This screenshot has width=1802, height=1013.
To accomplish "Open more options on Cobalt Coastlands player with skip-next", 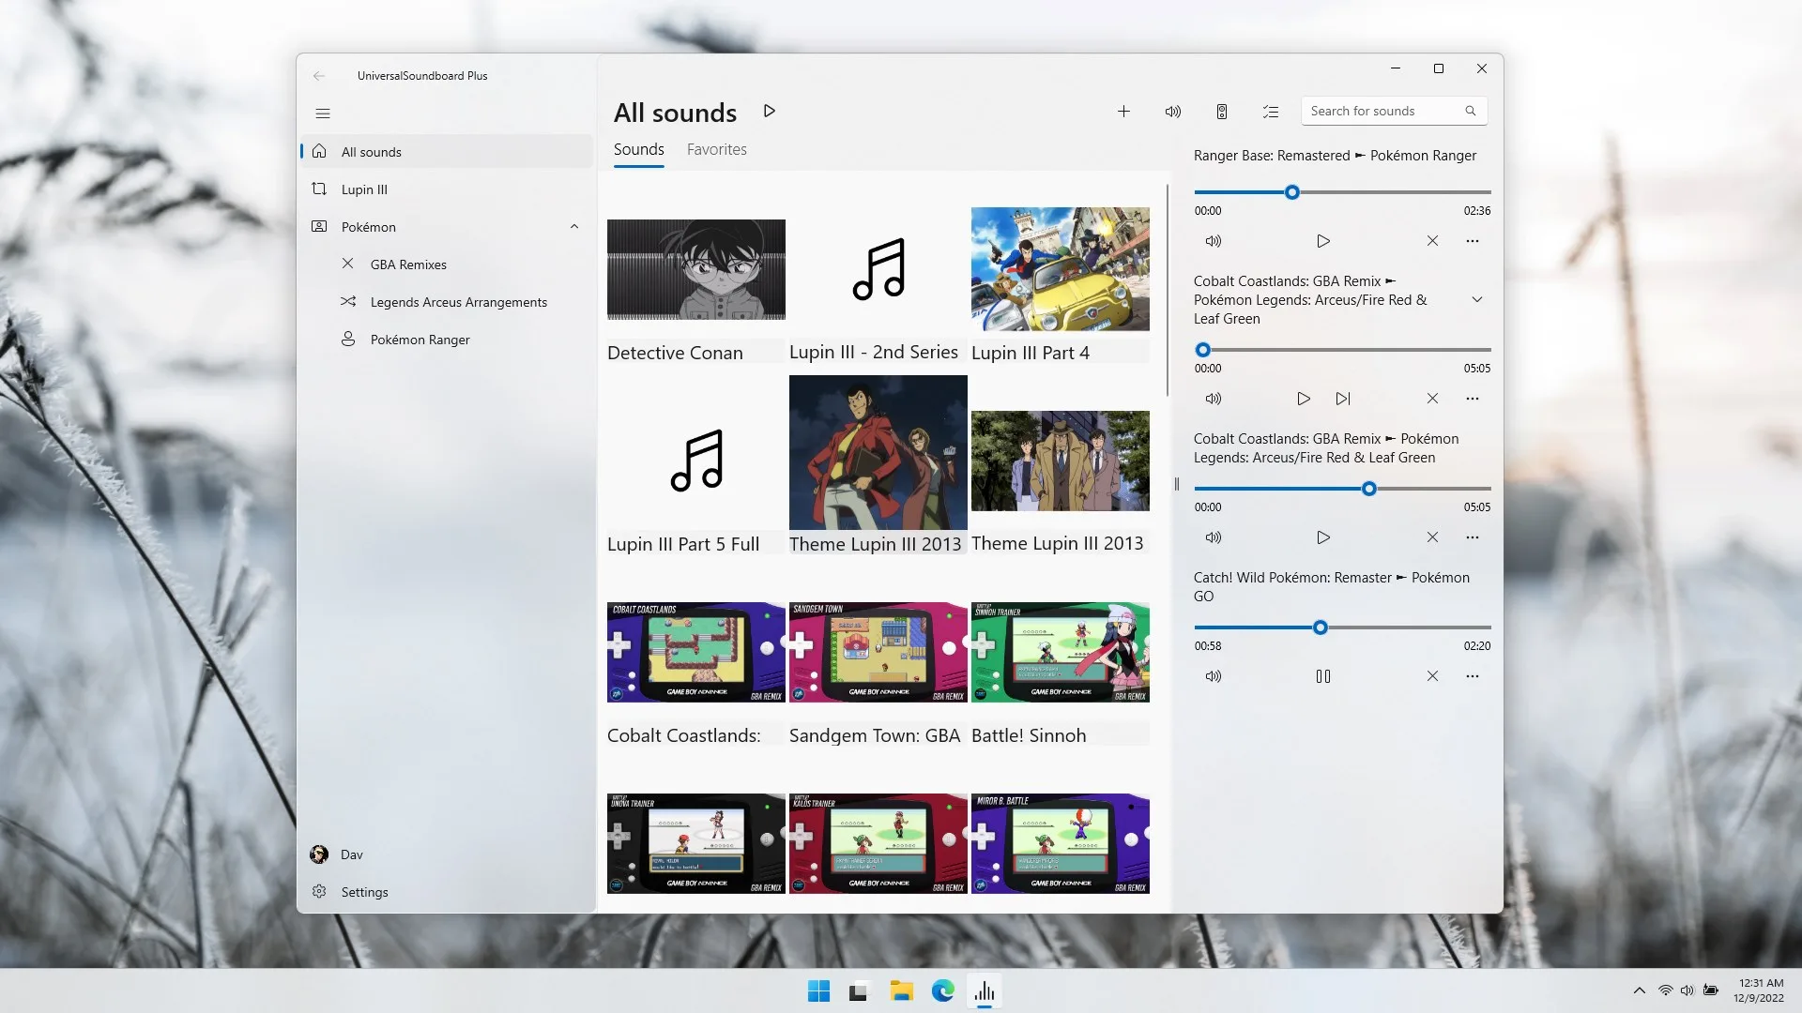I will click(x=1472, y=399).
